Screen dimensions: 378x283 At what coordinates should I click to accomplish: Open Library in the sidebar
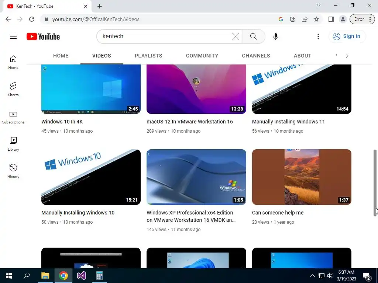13,144
